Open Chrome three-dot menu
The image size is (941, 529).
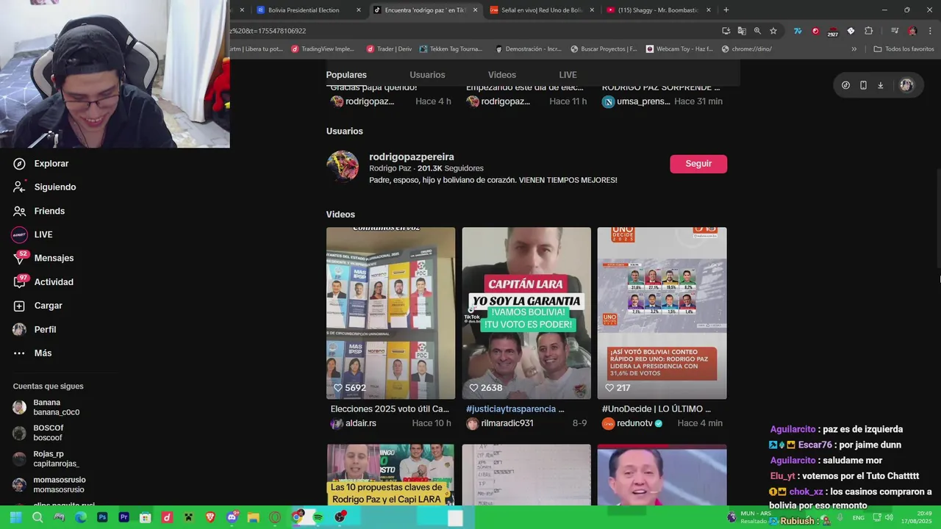(x=930, y=31)
